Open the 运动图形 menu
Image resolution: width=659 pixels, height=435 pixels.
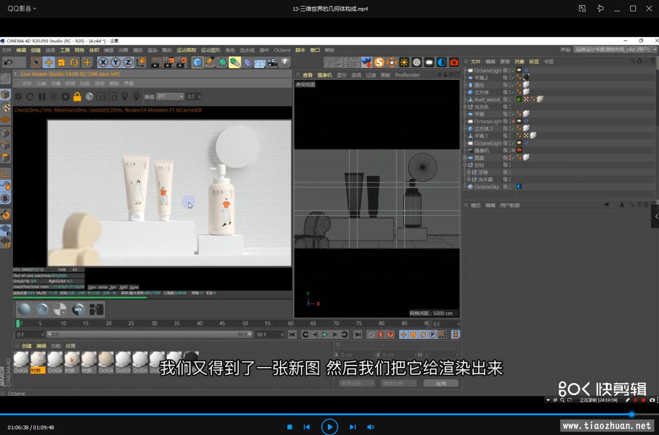(x=211, y=50)
